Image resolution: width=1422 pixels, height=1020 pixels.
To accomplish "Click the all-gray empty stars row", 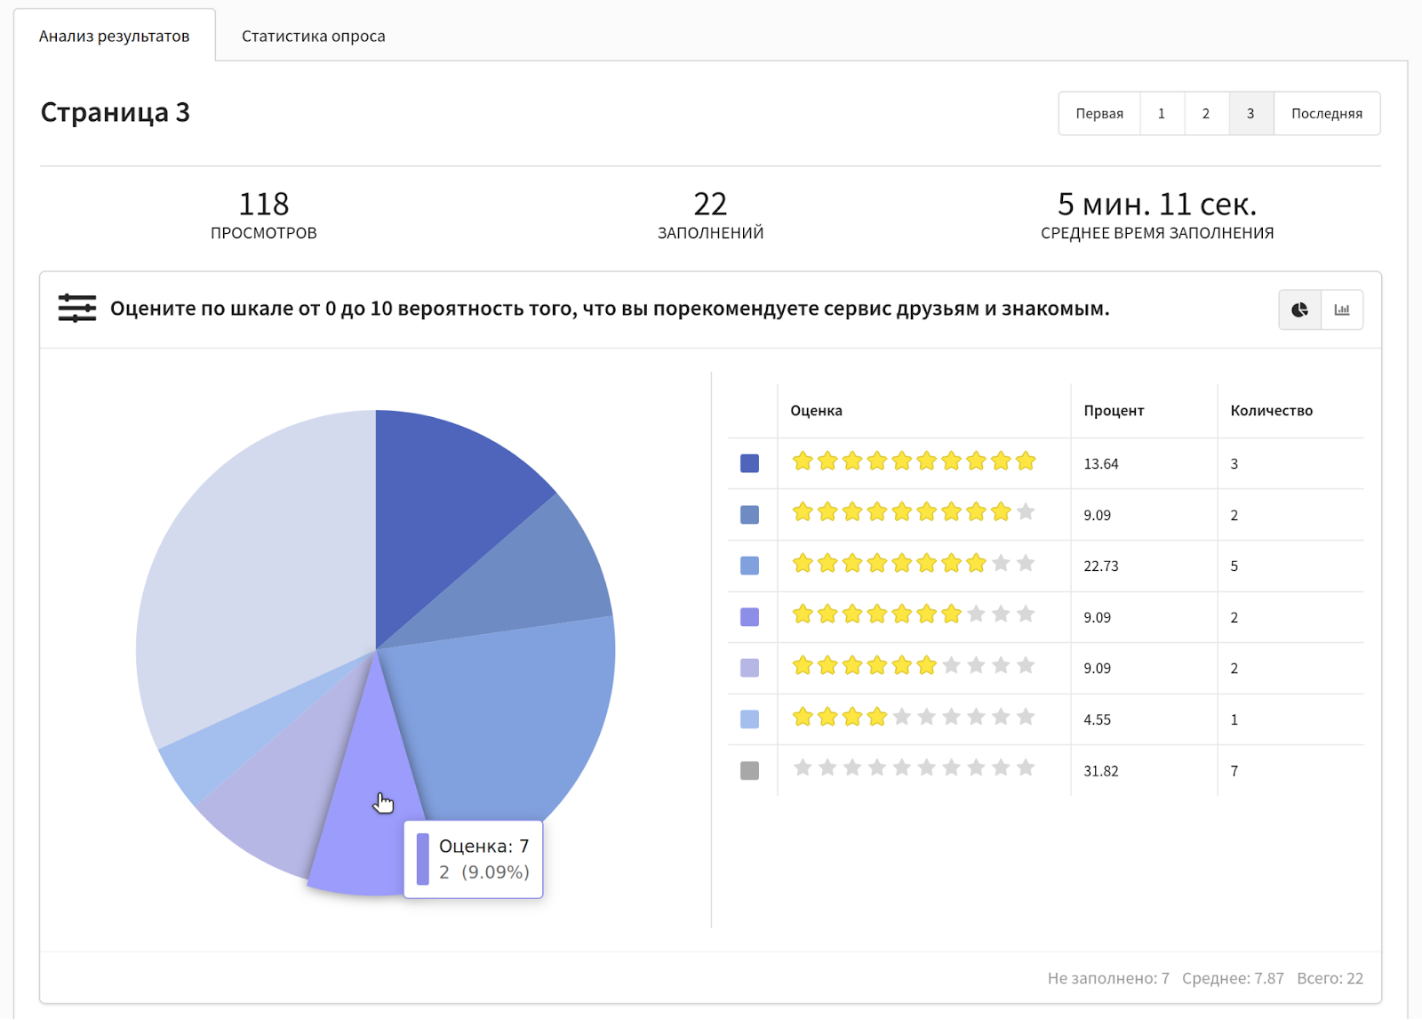I will [914, 767].
